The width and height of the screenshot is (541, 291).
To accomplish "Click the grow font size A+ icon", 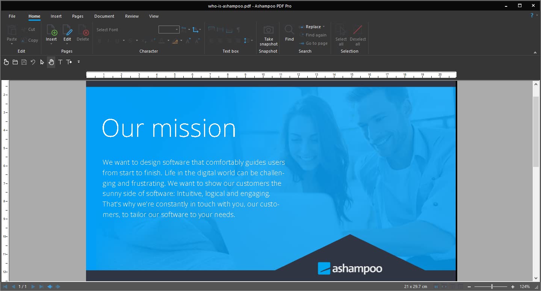I will (189, 40).
